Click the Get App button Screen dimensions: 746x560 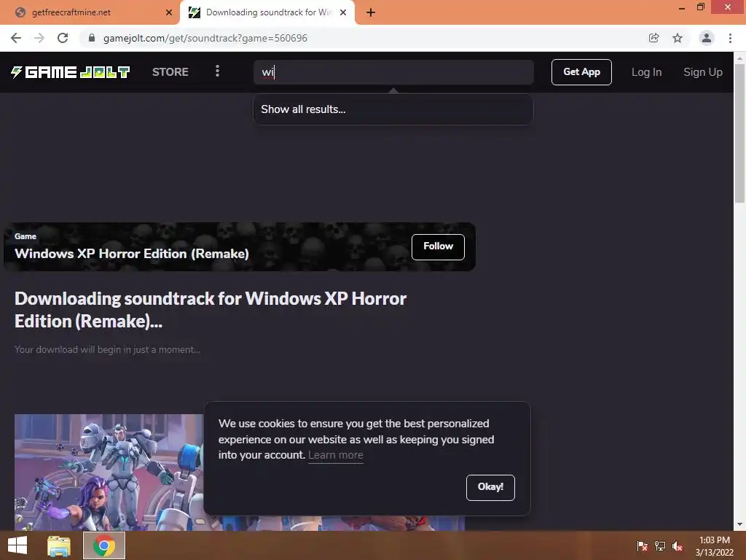pyautogui.click(x=581, y=72)
